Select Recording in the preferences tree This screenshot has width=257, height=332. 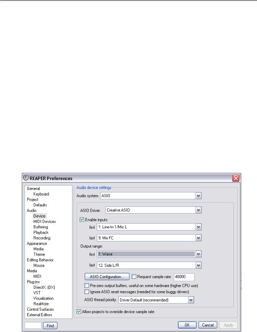point(42,238)
